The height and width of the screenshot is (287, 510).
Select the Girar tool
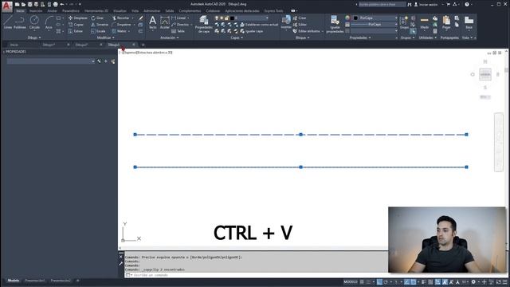click(97, 18)
